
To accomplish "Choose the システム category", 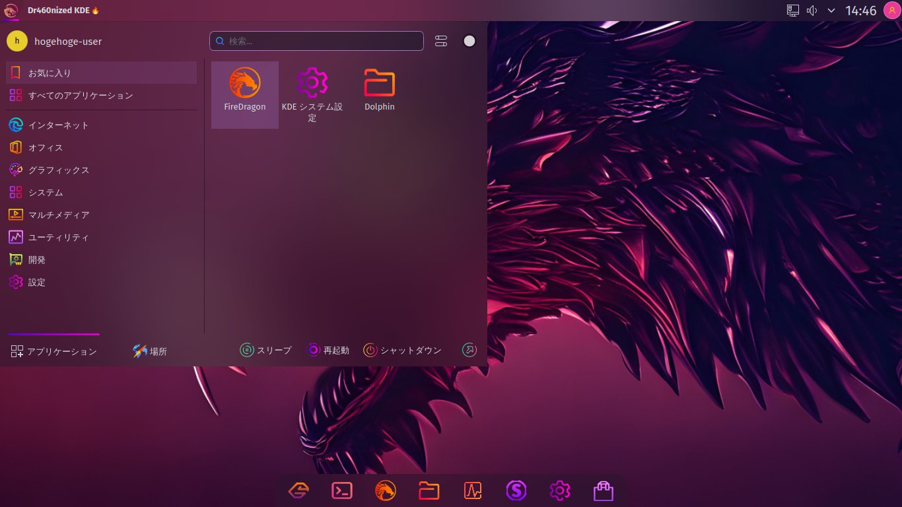I will point(102,192).
